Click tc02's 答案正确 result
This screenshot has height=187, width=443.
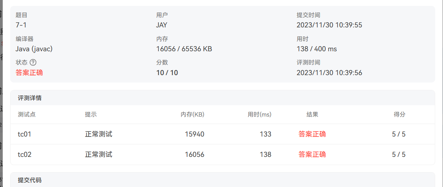point(312,155)
